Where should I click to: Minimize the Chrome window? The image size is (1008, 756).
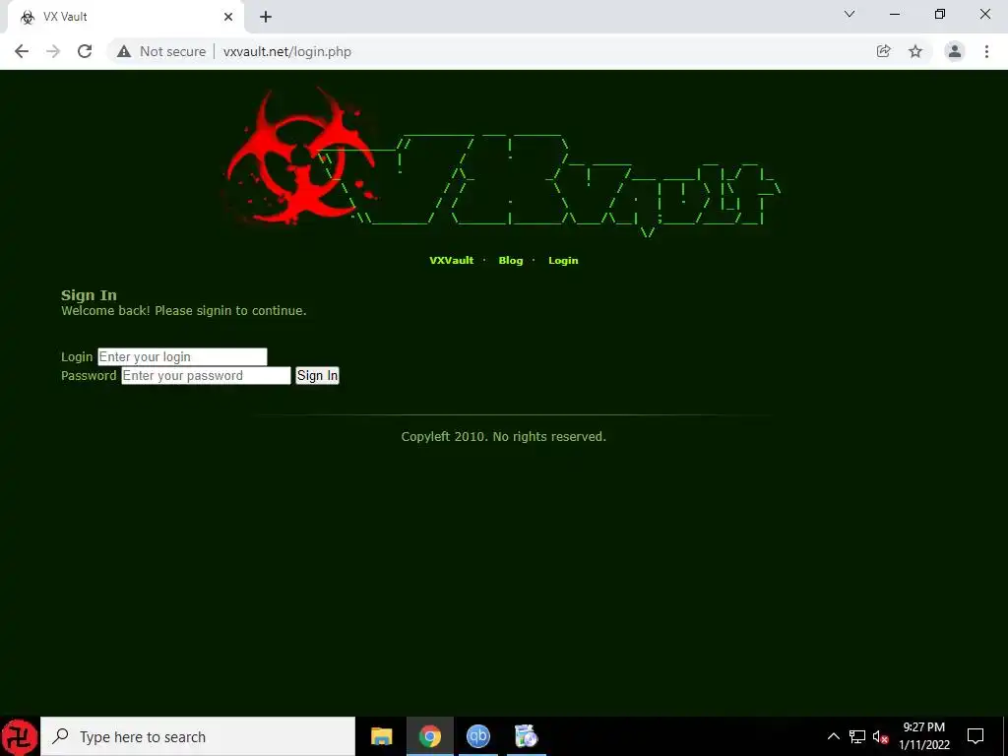[894, 14]
